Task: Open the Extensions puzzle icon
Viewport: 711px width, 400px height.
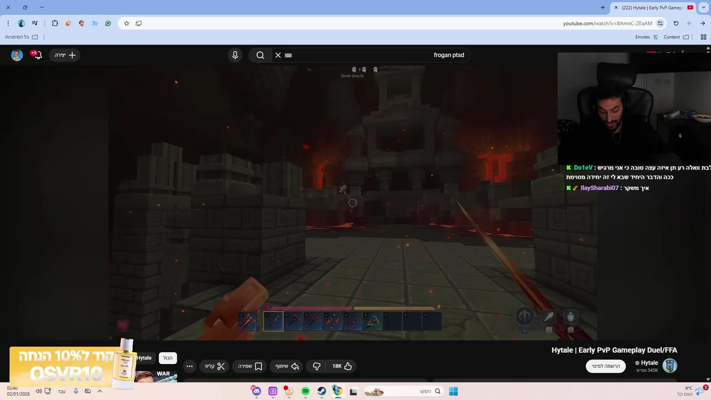Action: (x=54, y=23)
